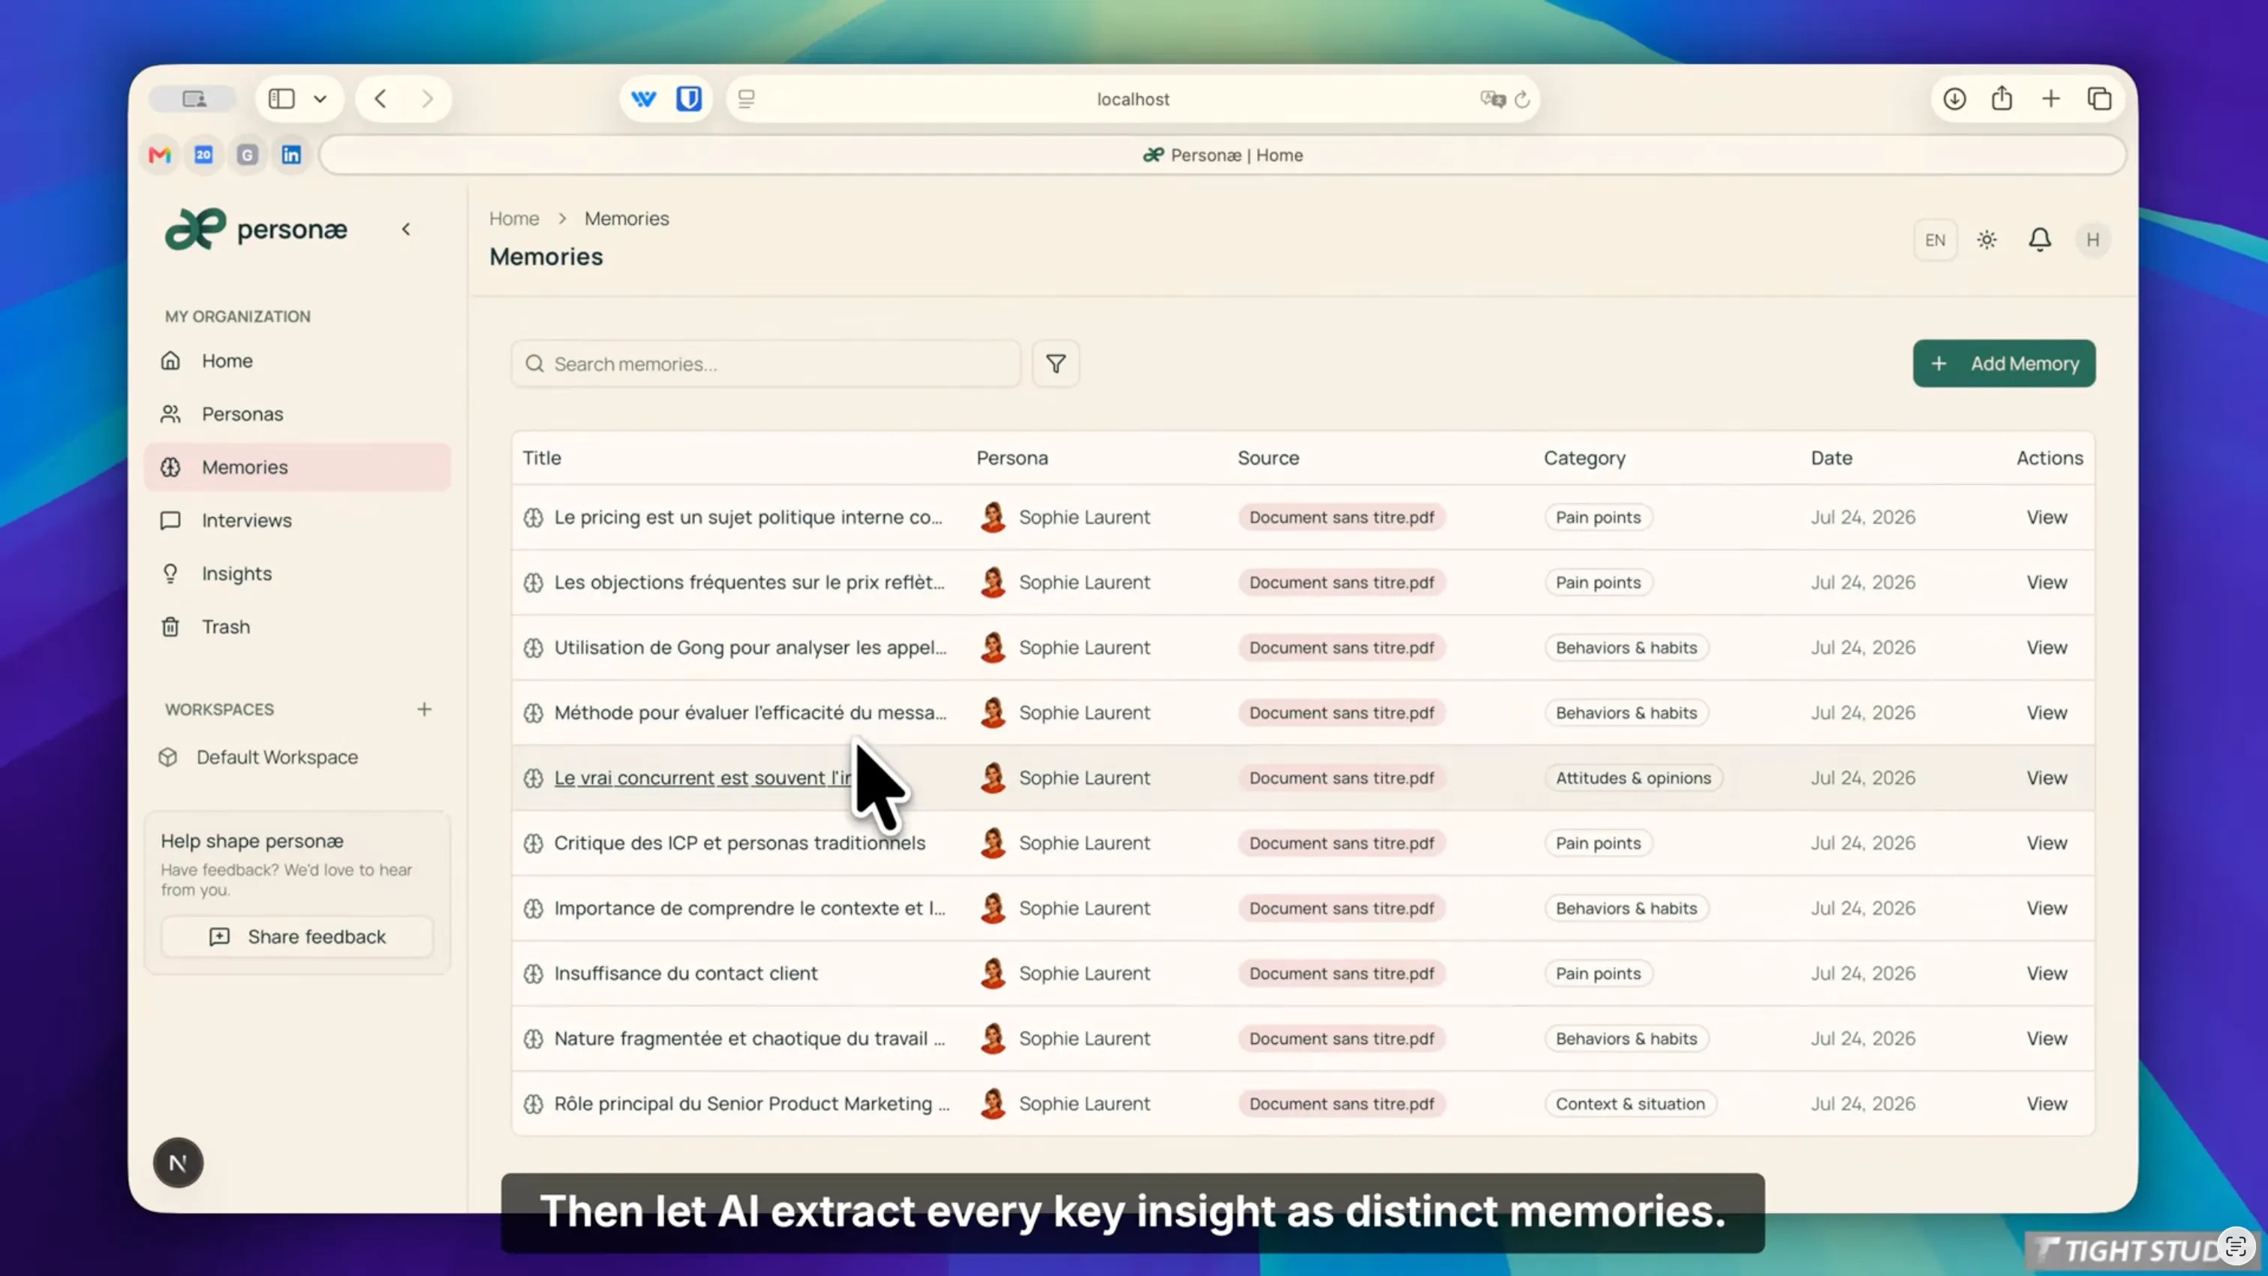Open Interviews section

point(298,520)
